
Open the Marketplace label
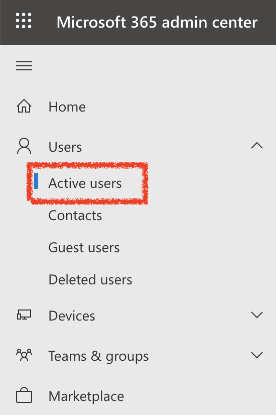(x=86, y=396)
